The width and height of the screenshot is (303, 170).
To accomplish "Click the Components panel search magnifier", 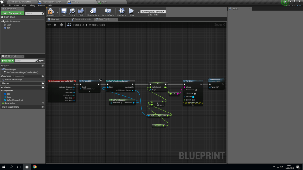I will tap(43, 13).
